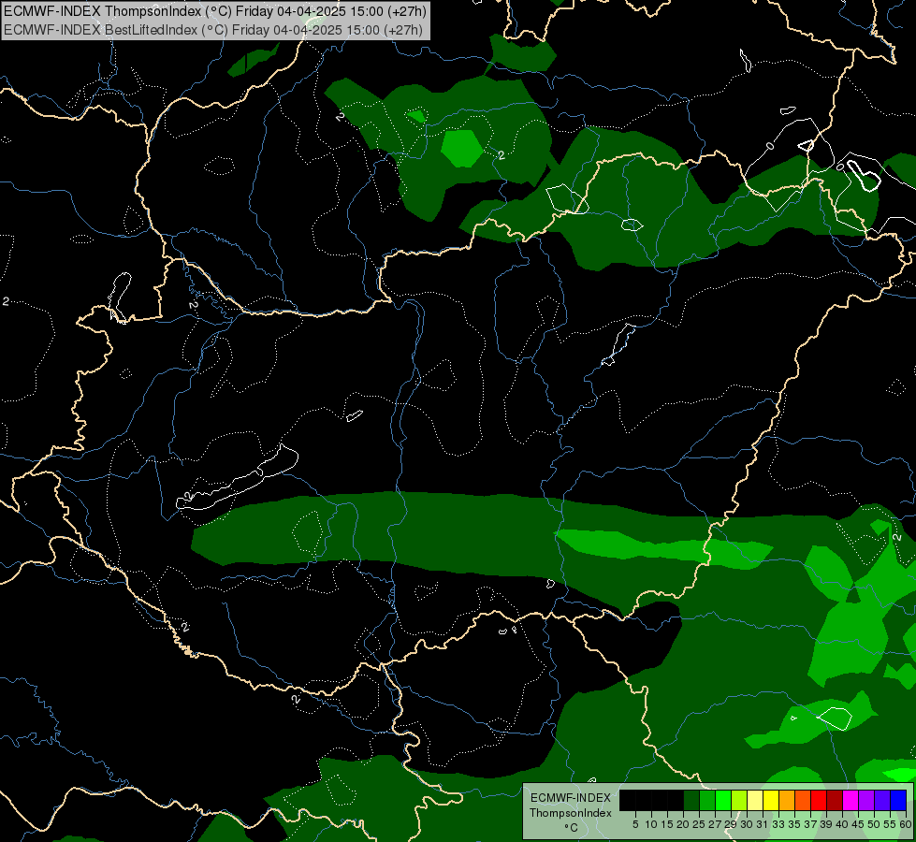Select the pale yellow 30–31 legend swatch
Image resolution: width=916 pixels, height=842 pixels.
(x=755, y=800)
